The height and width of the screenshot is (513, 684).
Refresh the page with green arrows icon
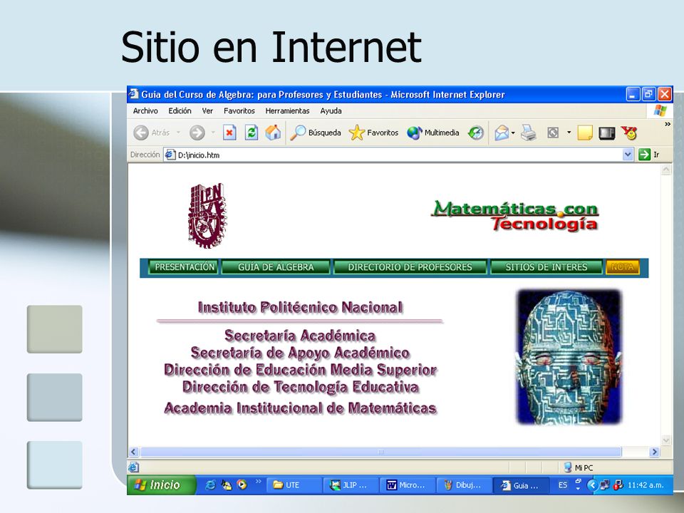tap(252, 133)
